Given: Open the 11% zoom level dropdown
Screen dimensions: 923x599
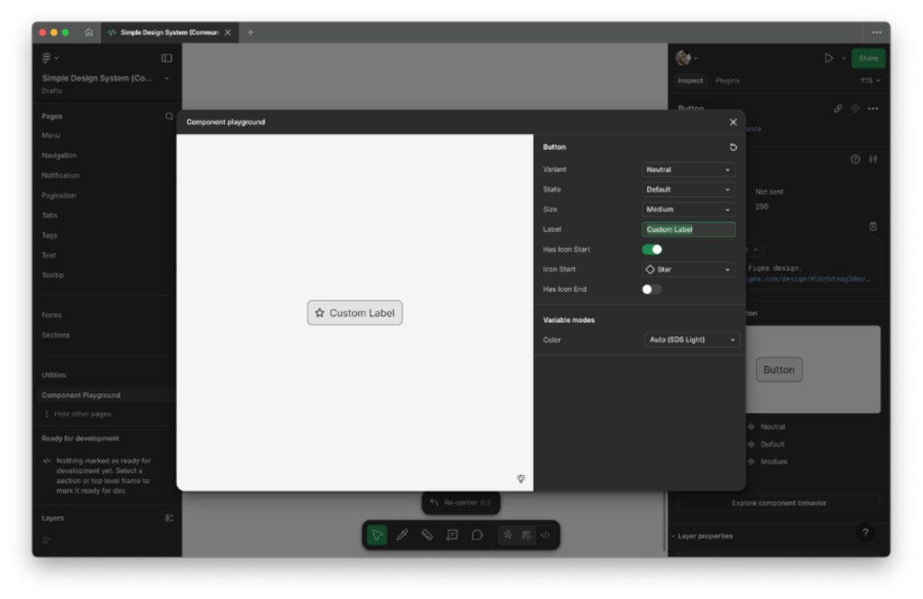Looking at the screenshot, I should [871, 80].
